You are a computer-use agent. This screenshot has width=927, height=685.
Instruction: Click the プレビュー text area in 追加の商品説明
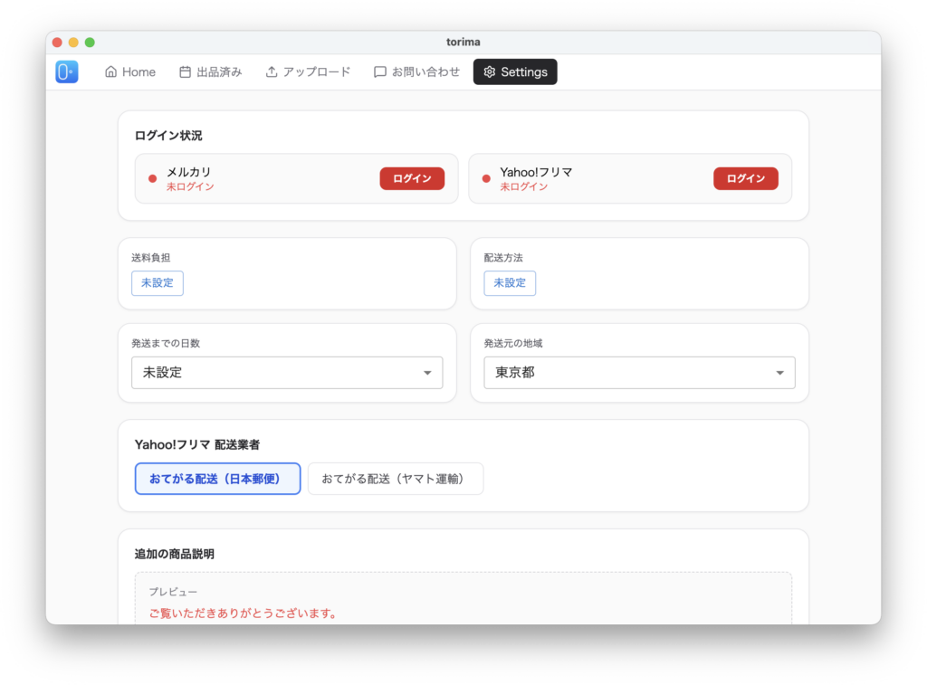click(x=463, y=602)
